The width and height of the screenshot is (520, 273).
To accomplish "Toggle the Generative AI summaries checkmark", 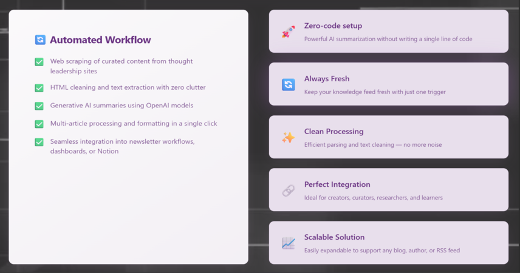I will 39,106.
